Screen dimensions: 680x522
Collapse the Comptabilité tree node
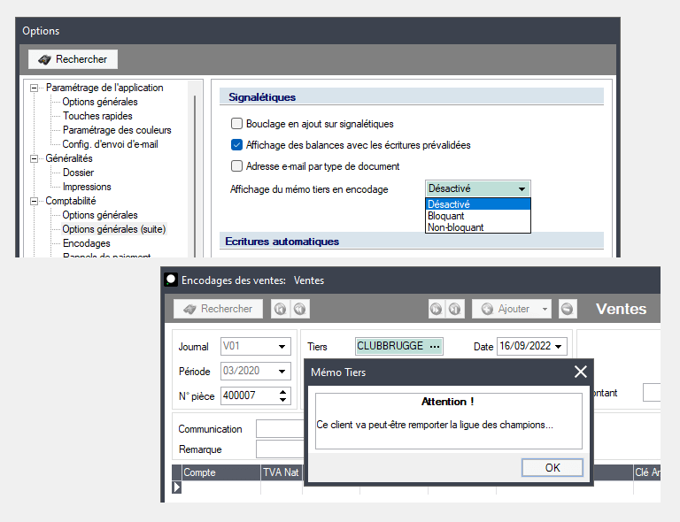(35, 201)
